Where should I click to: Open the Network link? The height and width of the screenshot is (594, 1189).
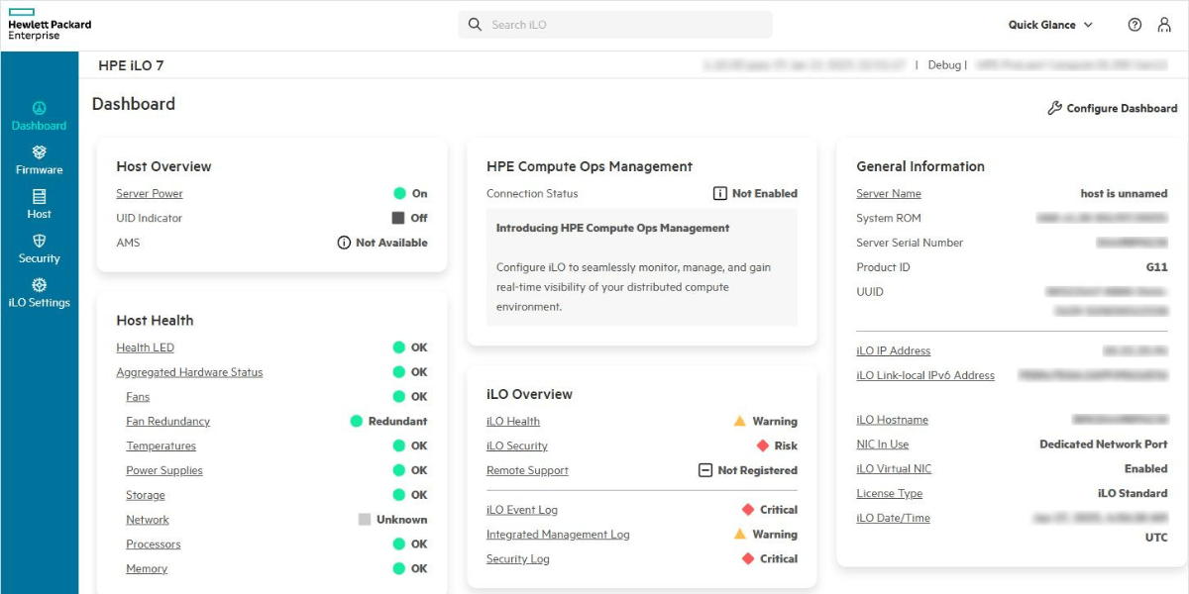[148, 520]
